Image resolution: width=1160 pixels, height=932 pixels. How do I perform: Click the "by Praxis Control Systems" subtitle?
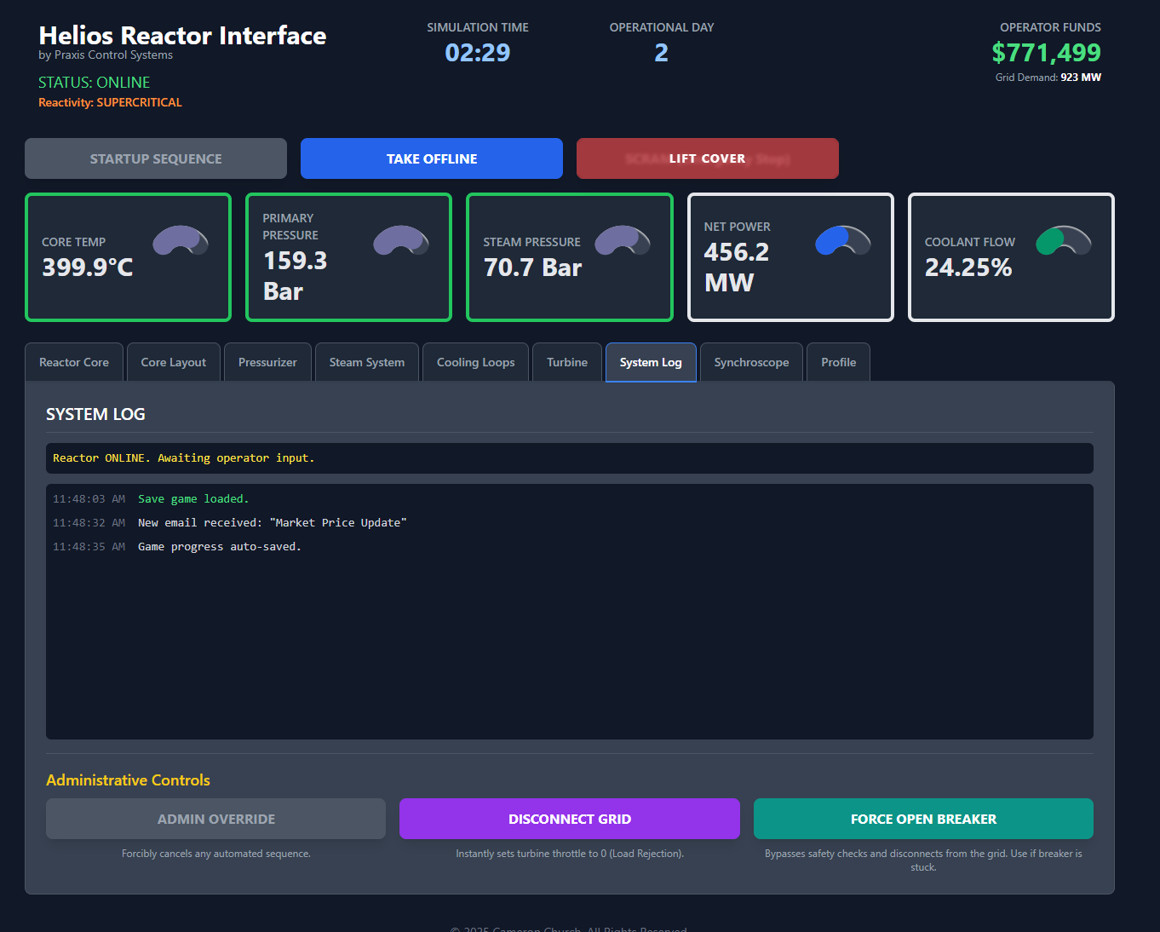[106, 55]
